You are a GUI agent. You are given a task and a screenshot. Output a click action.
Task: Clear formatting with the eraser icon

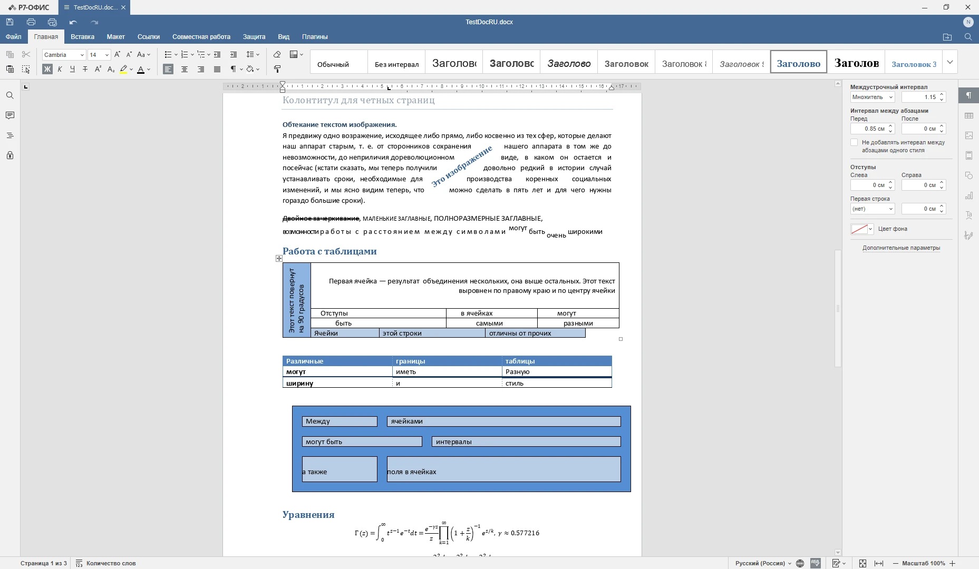(277, 54)
